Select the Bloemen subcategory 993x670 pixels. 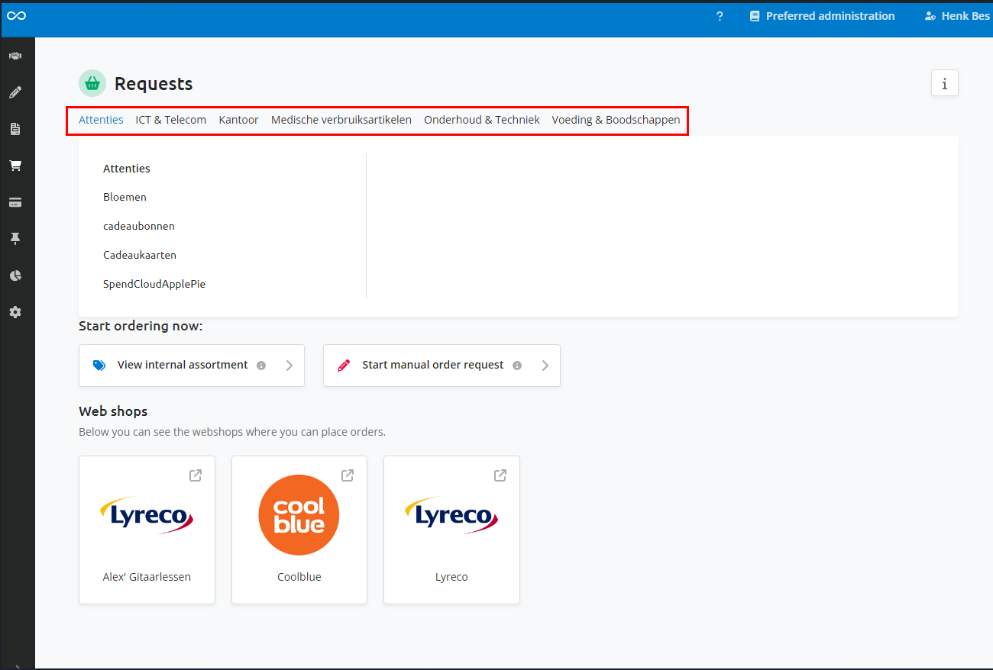tap(125, 197)
